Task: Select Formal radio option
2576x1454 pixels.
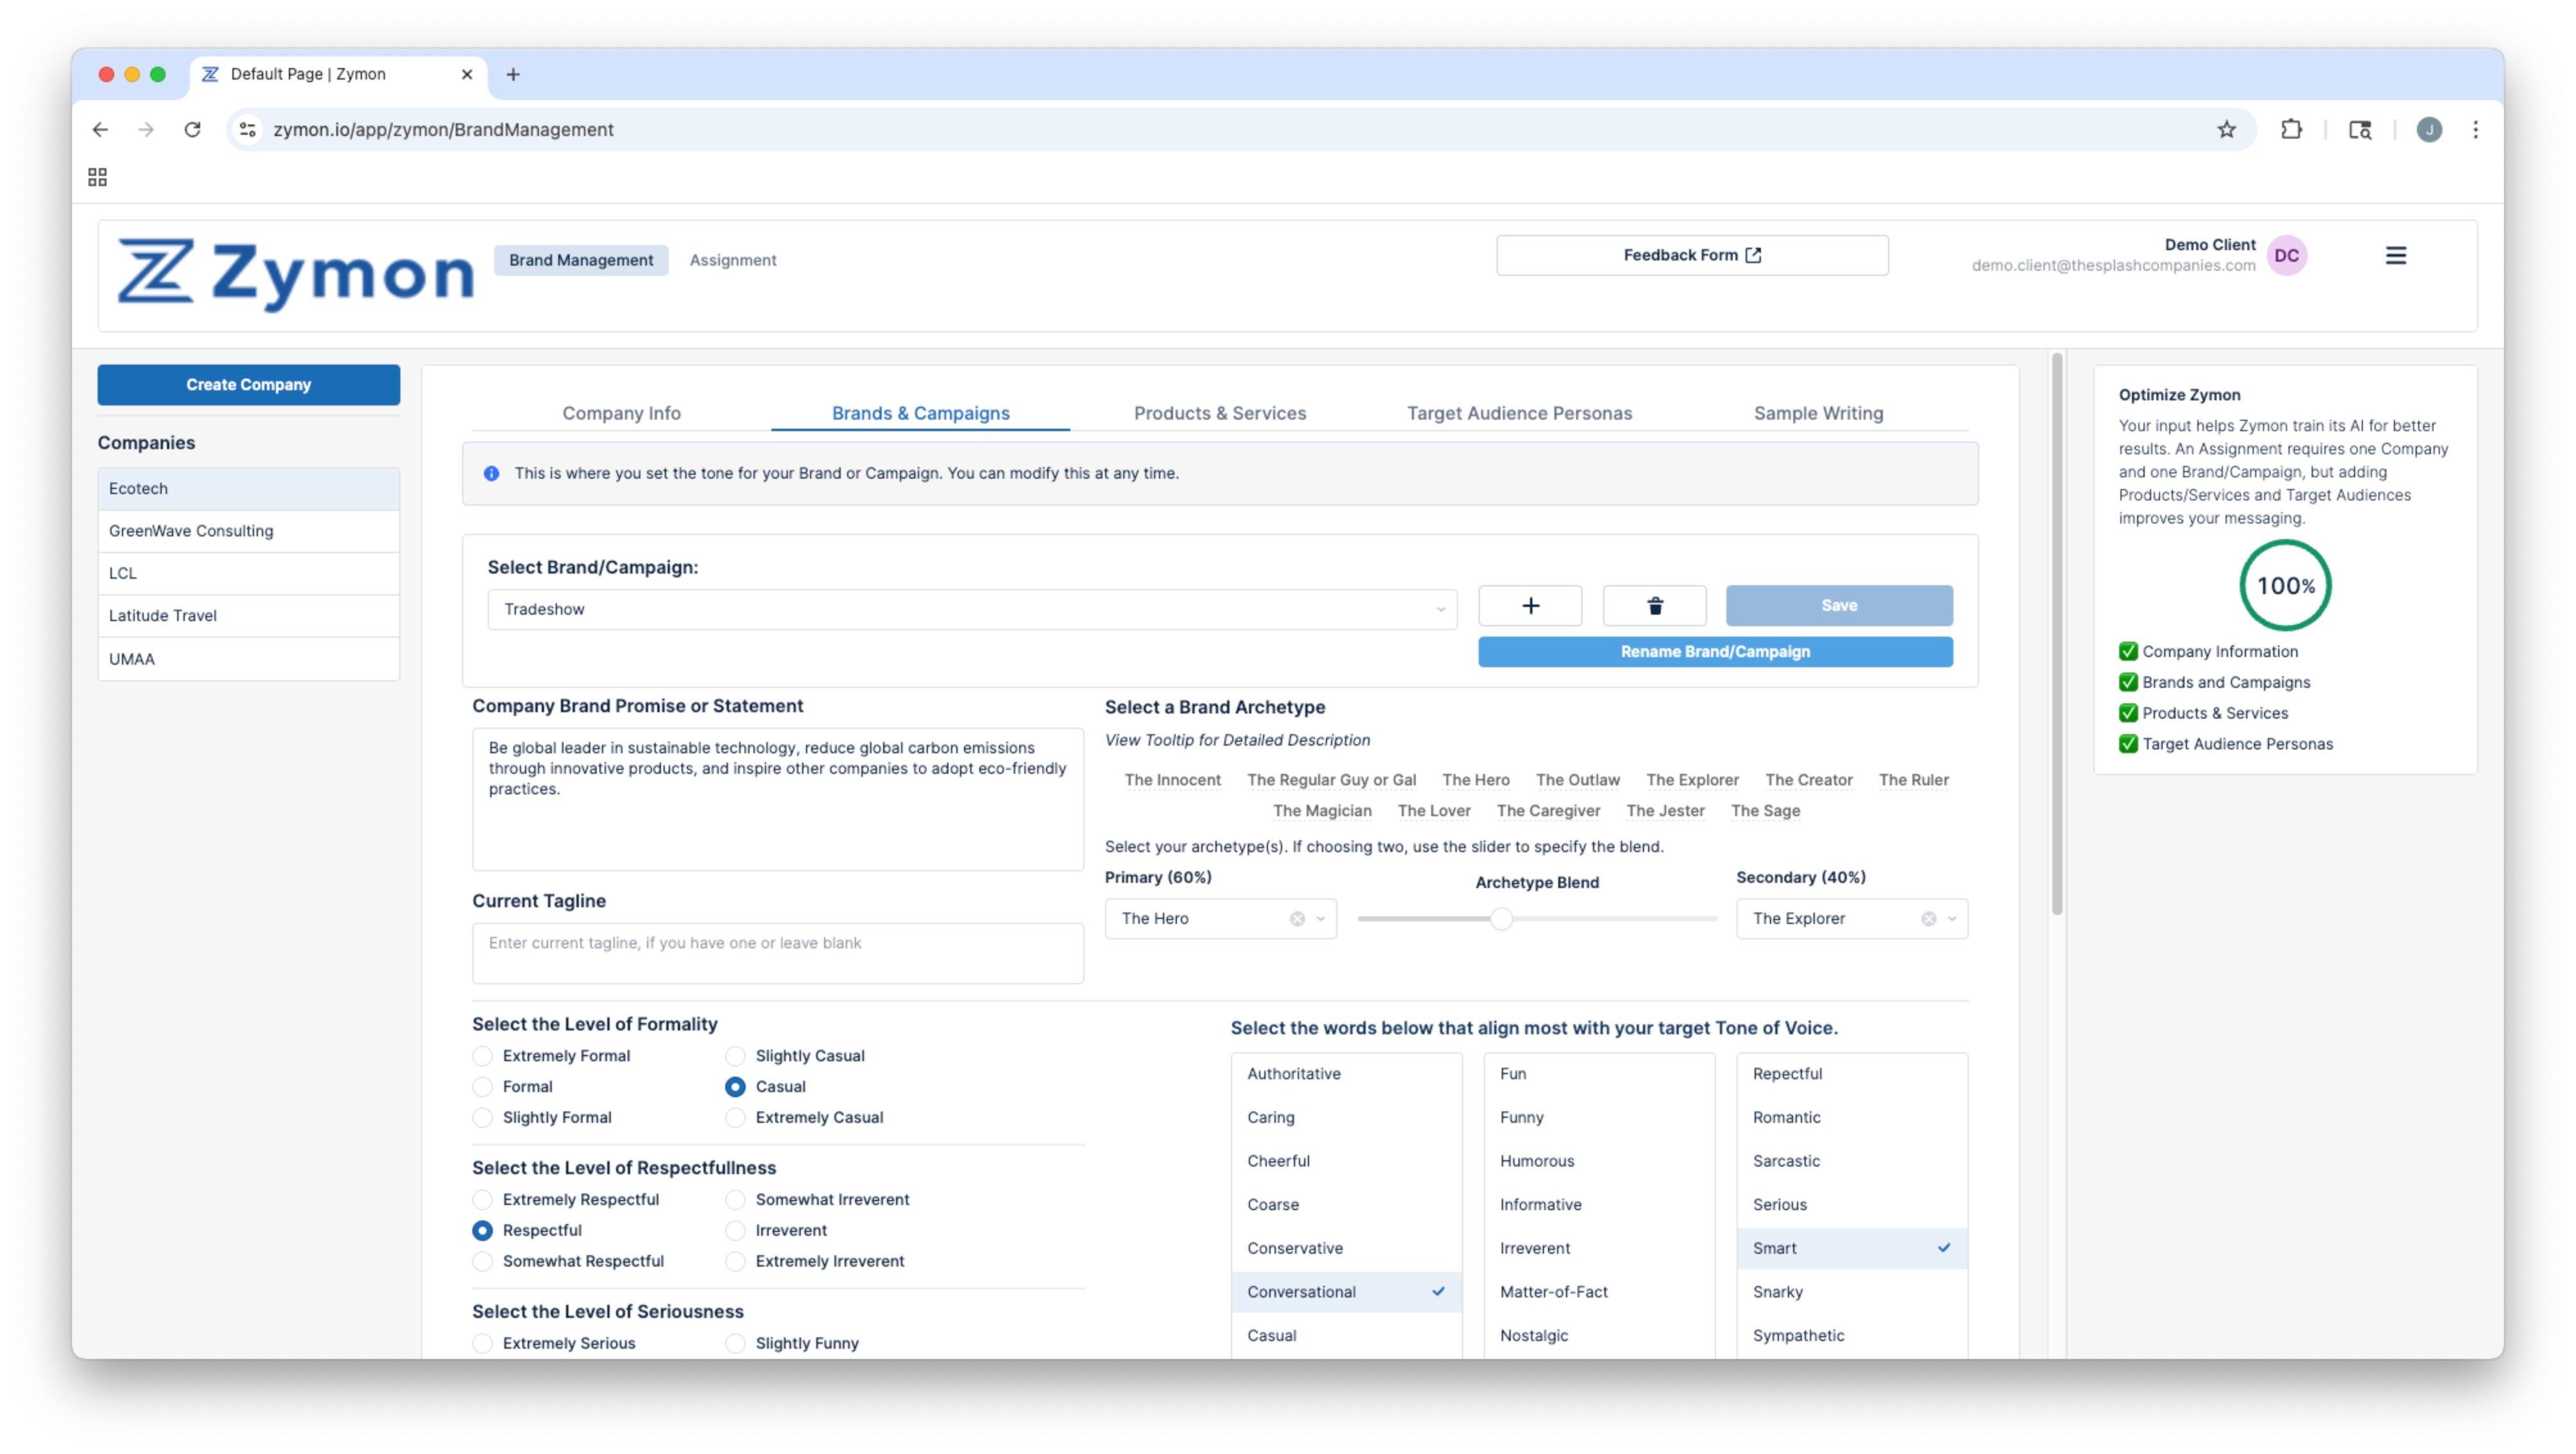Action: tap(483, 1086)
